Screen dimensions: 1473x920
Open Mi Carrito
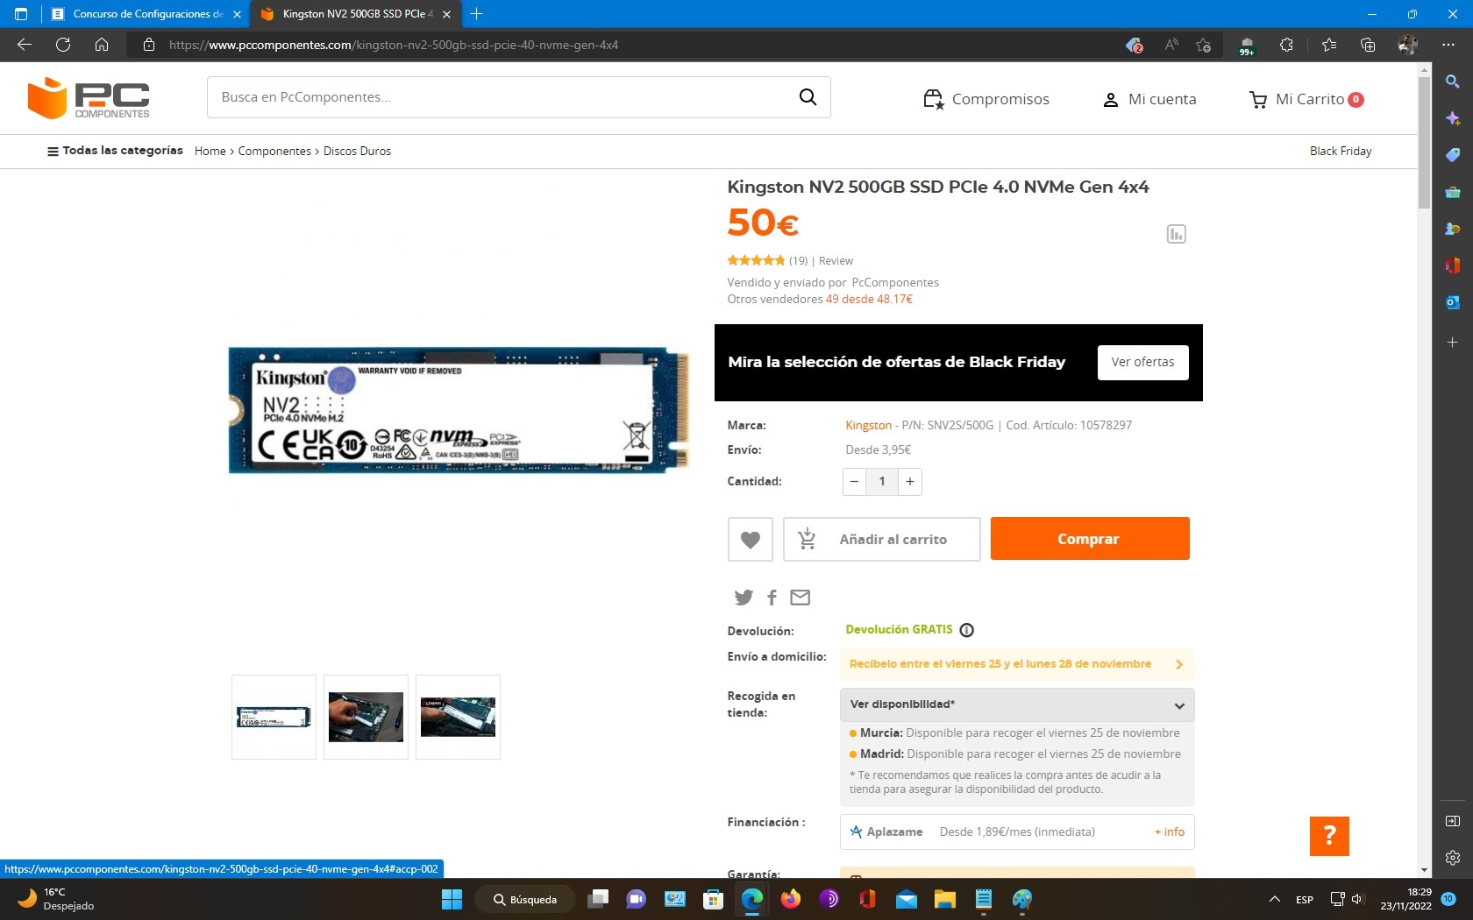click(1306, 99)
